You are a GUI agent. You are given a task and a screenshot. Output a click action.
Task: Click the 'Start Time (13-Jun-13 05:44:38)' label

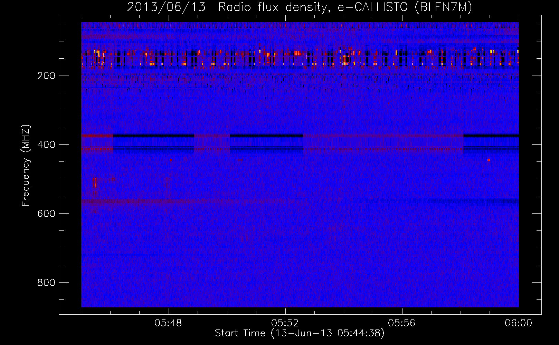pos(300,333)
